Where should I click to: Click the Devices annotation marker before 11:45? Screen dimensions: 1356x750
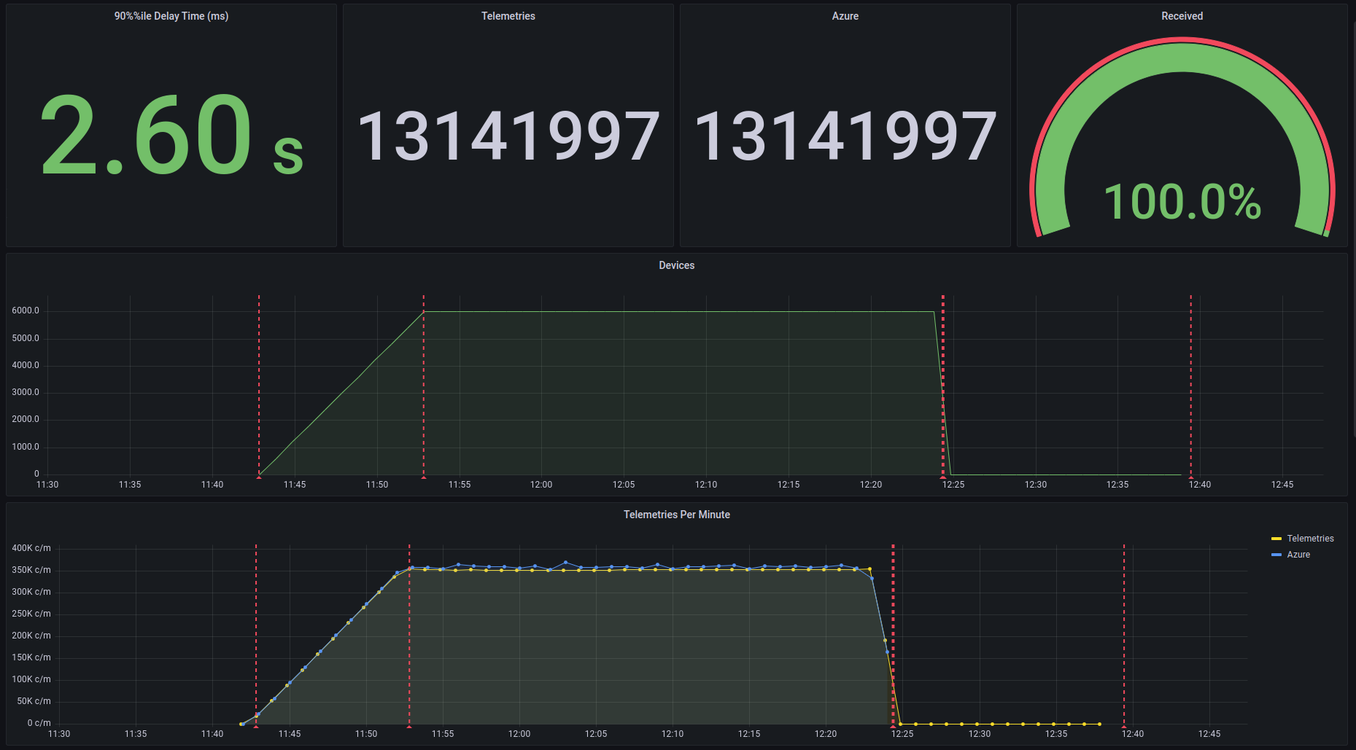point(259,477)
